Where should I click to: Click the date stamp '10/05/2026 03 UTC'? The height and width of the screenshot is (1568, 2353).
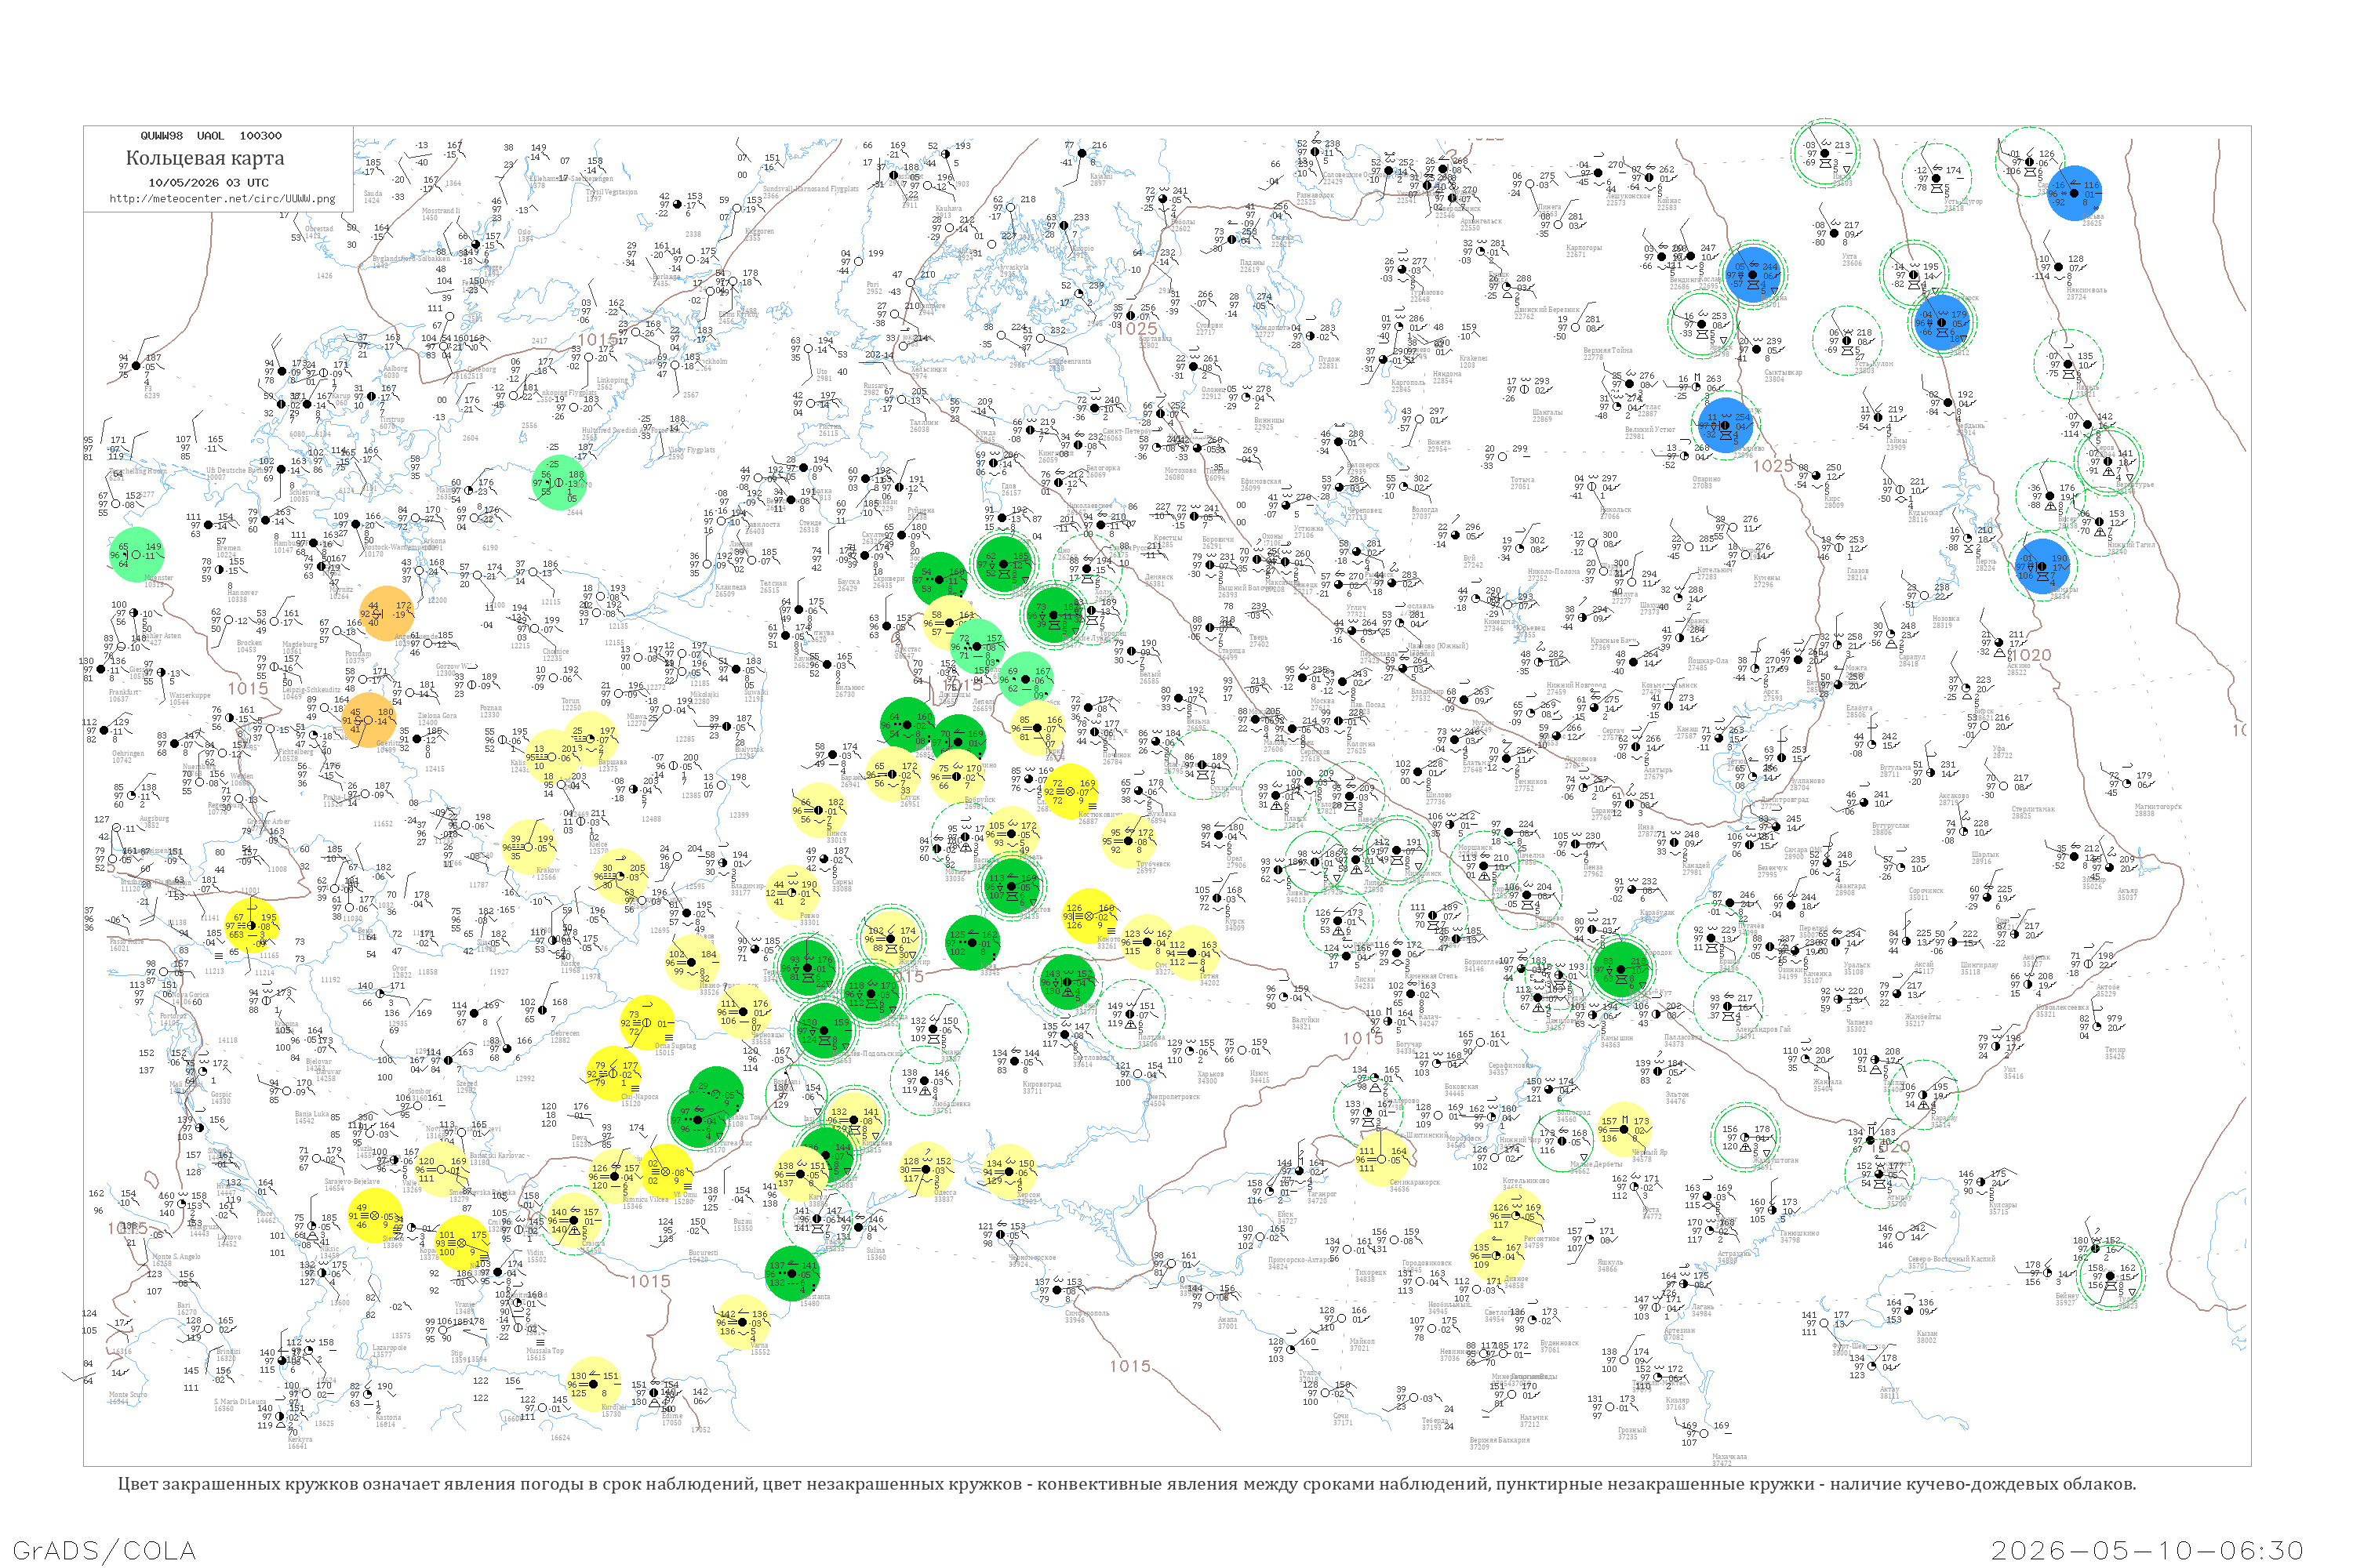click(209, 183)
